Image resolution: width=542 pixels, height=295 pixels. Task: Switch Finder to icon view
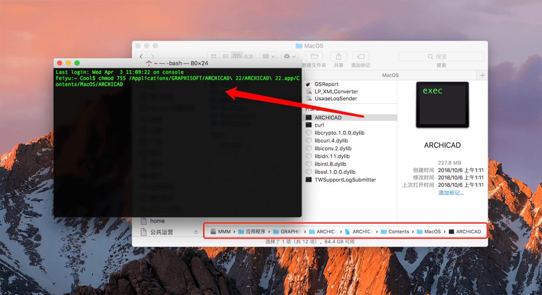[214, 56]
